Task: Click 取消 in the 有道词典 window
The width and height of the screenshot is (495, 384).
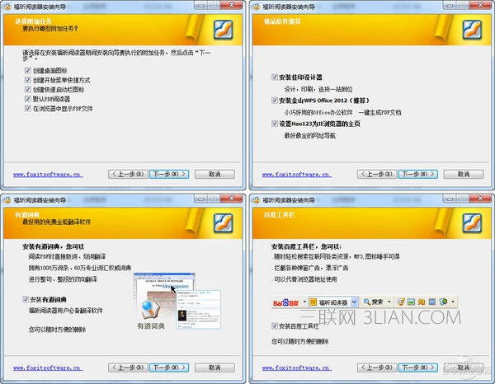Action: point(214,368)
